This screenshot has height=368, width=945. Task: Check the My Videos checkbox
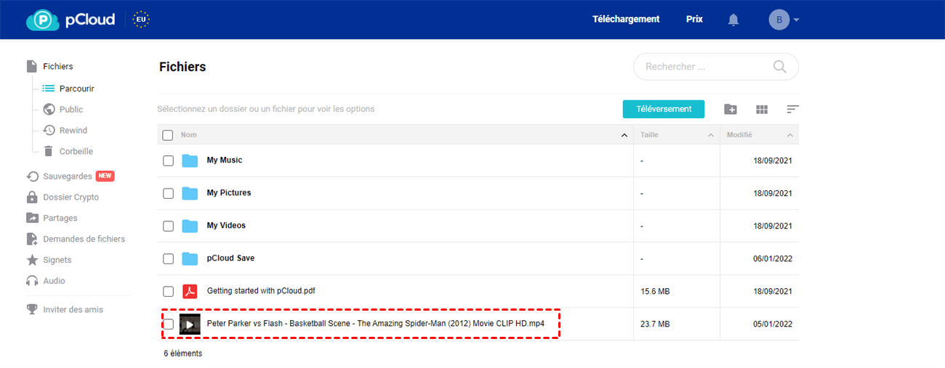[x=168, y=226]
